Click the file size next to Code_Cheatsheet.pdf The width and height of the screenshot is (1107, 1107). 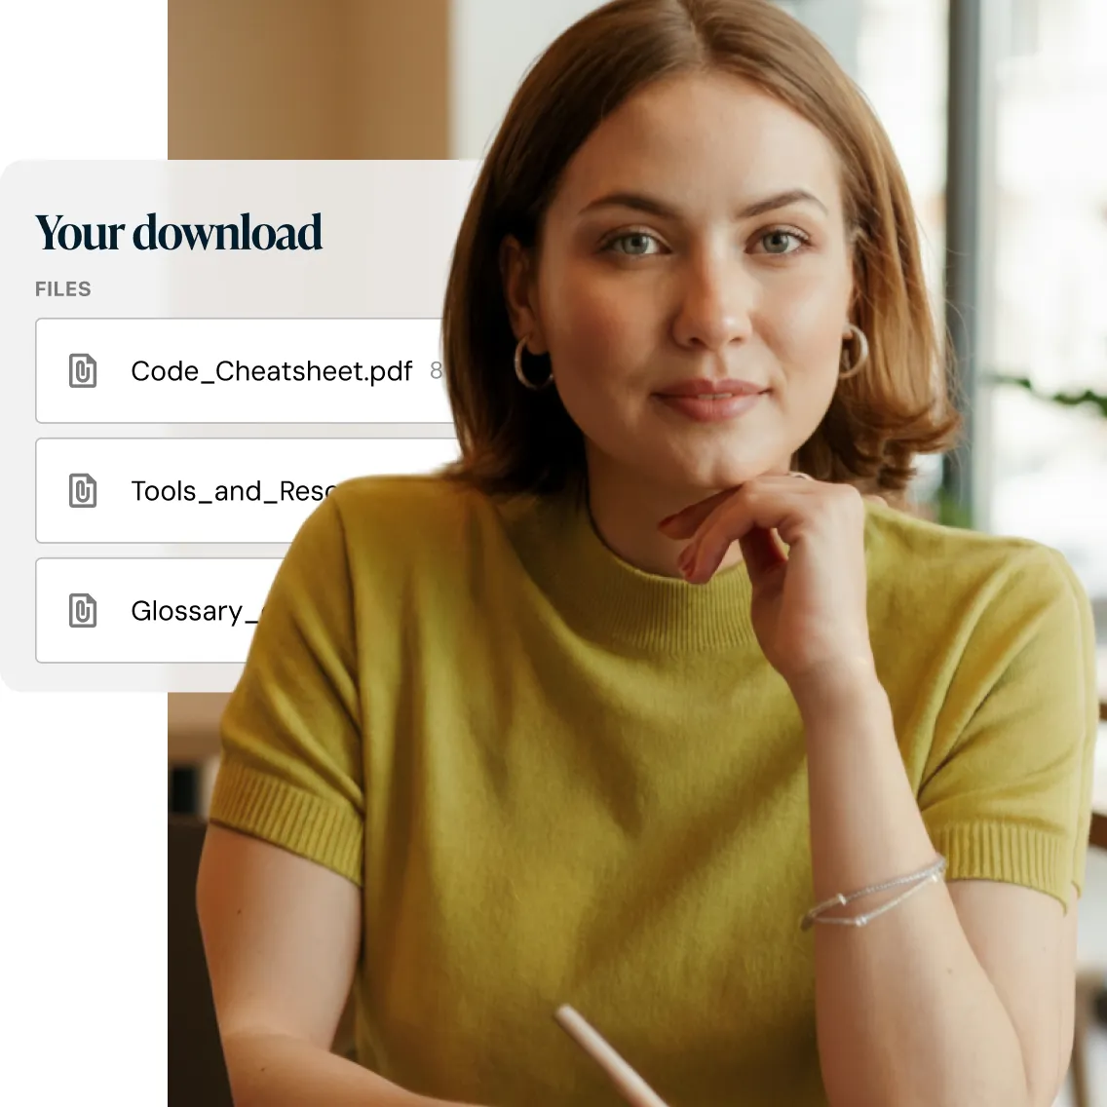click(x=437, y=370)
